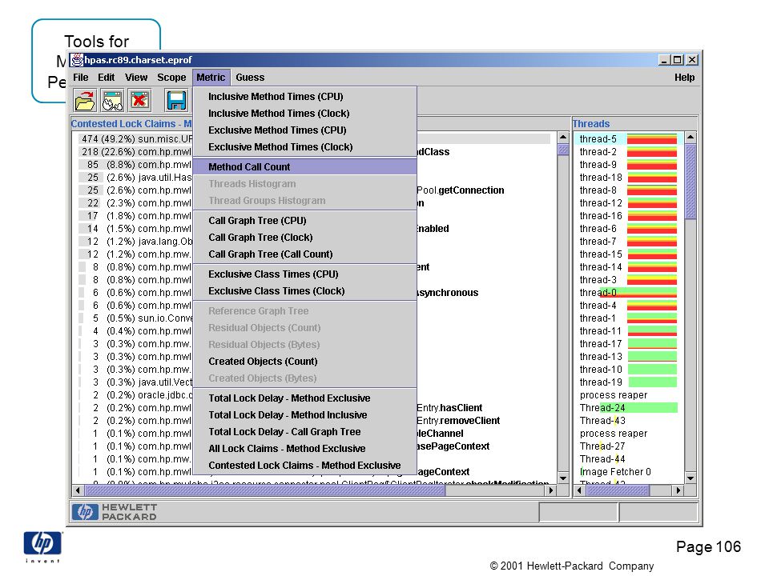Viewport: 769px width, 576px height.
Task: Click the down arrow of the Threads panel scrollbar
Action: pyautogui.click(x=690, y=478)
